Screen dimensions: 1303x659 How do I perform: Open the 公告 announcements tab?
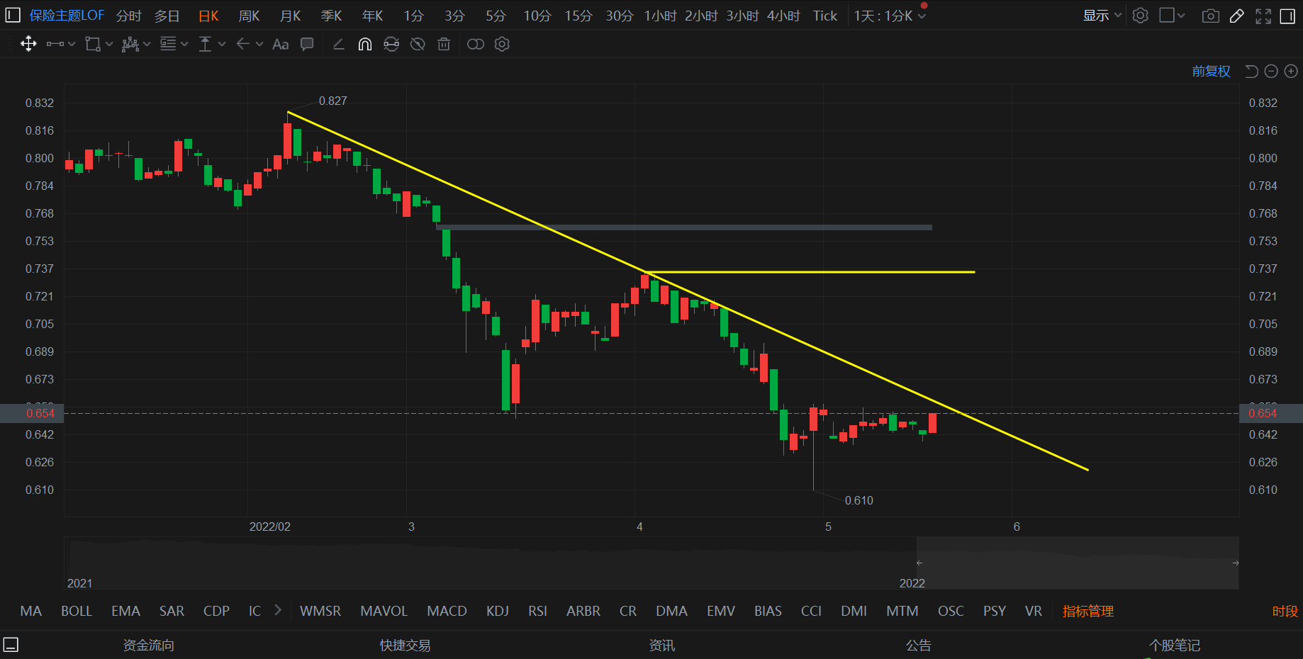(919, 645)
